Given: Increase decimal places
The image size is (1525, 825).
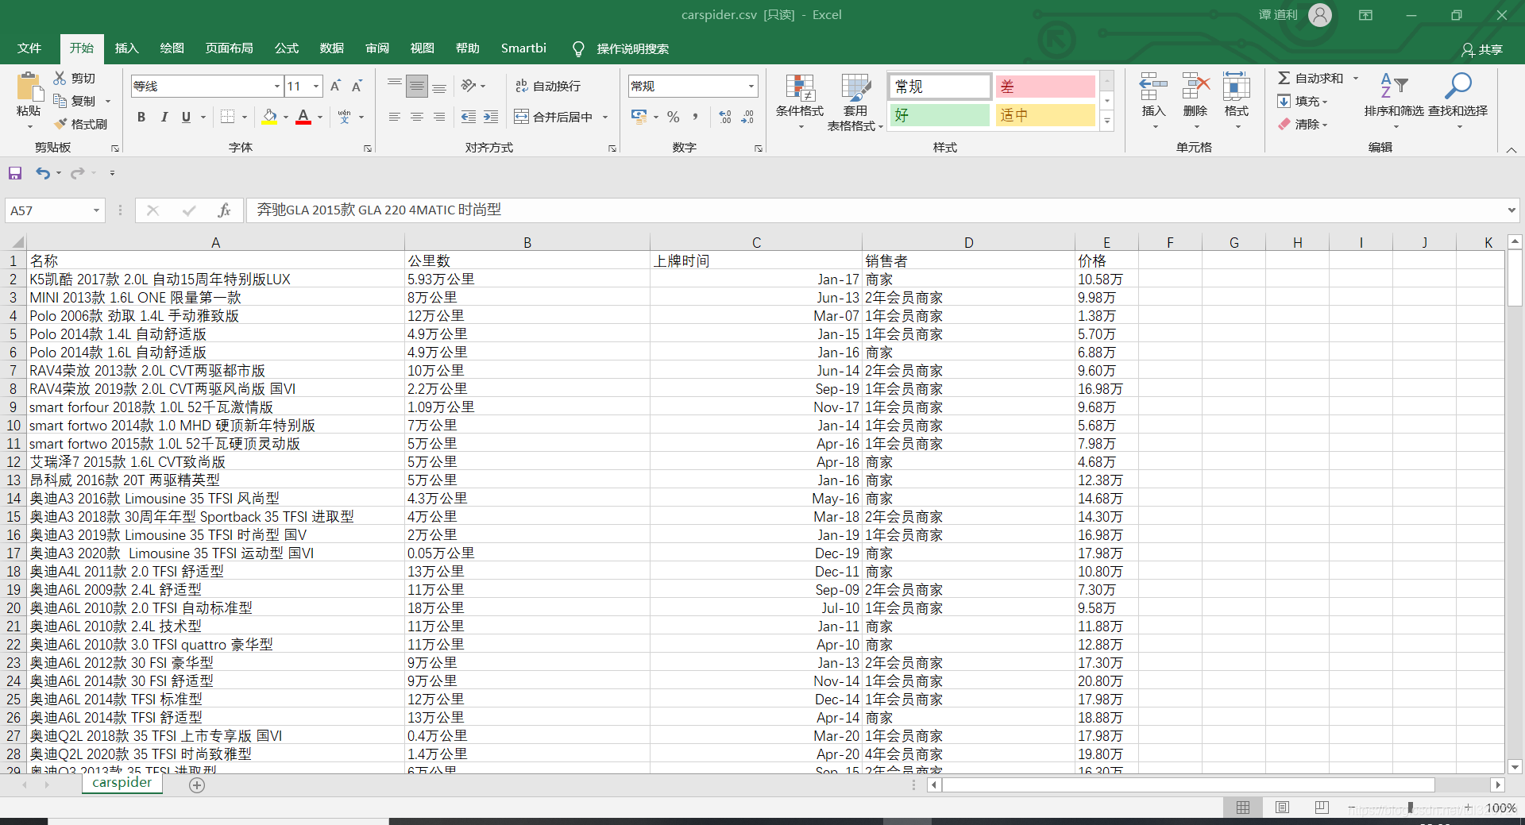Looking at the screenshot, I should click(724, 117).
